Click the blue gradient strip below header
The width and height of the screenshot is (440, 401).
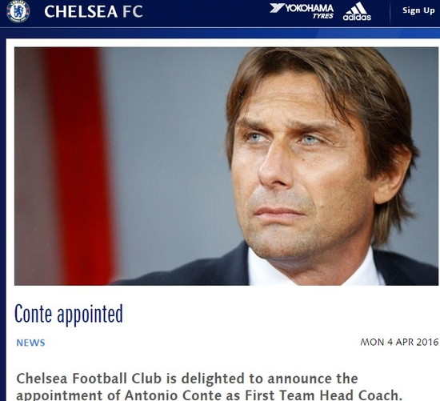coord(220,33)
